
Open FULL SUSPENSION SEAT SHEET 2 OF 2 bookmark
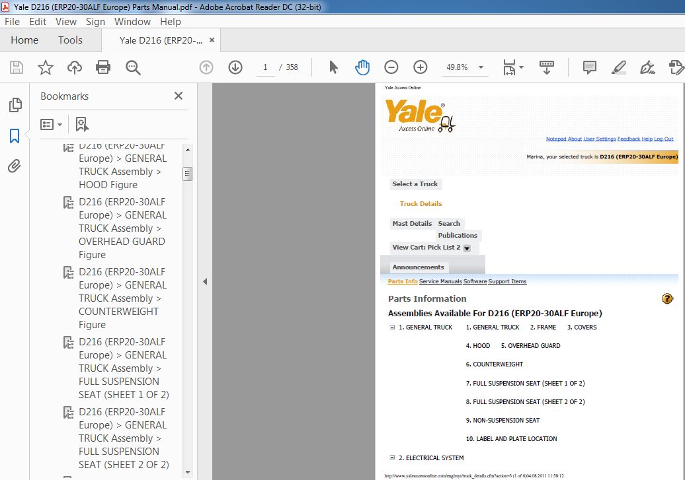pos(124,438)
